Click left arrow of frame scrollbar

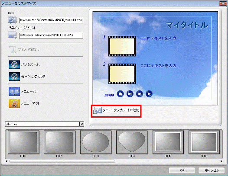(x=7, y=161)
